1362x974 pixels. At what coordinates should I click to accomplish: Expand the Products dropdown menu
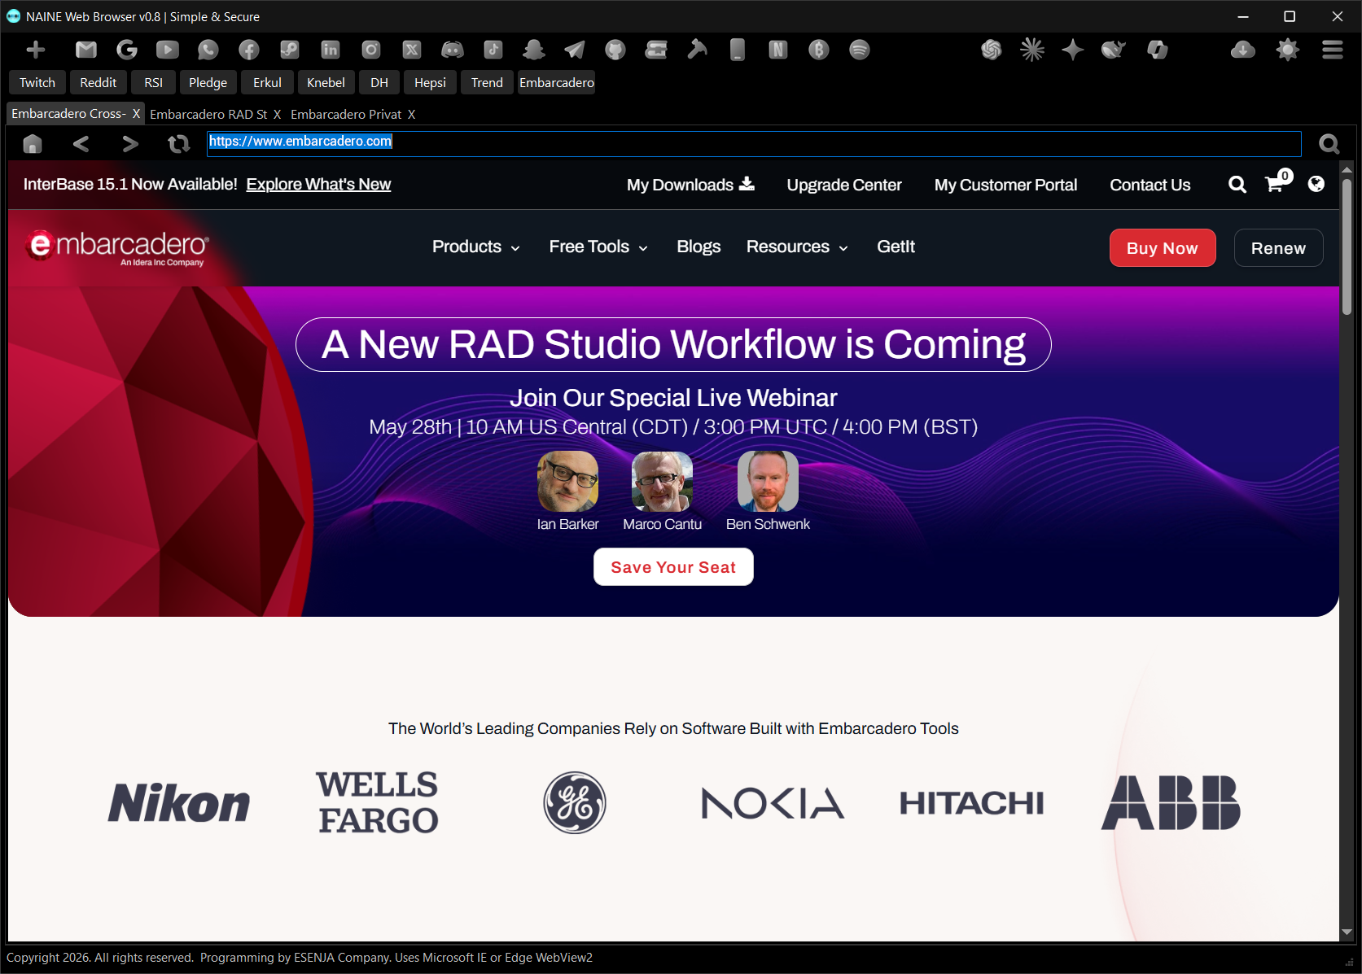475,247
